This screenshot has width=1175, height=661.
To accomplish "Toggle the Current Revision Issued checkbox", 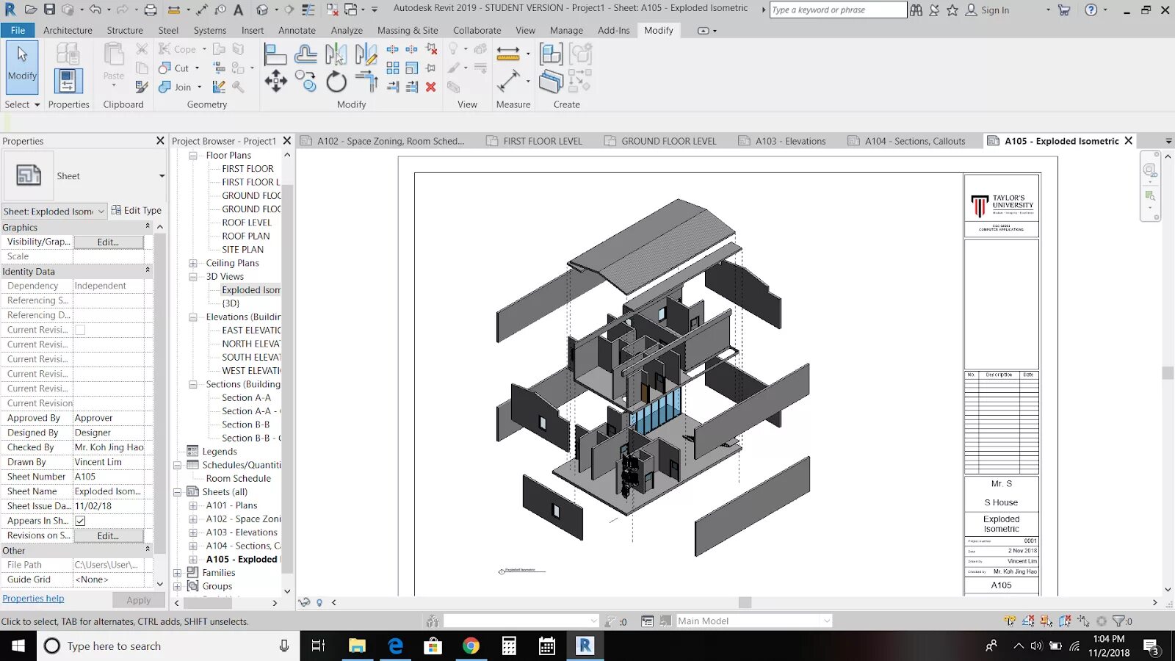I will click(81, 330).
